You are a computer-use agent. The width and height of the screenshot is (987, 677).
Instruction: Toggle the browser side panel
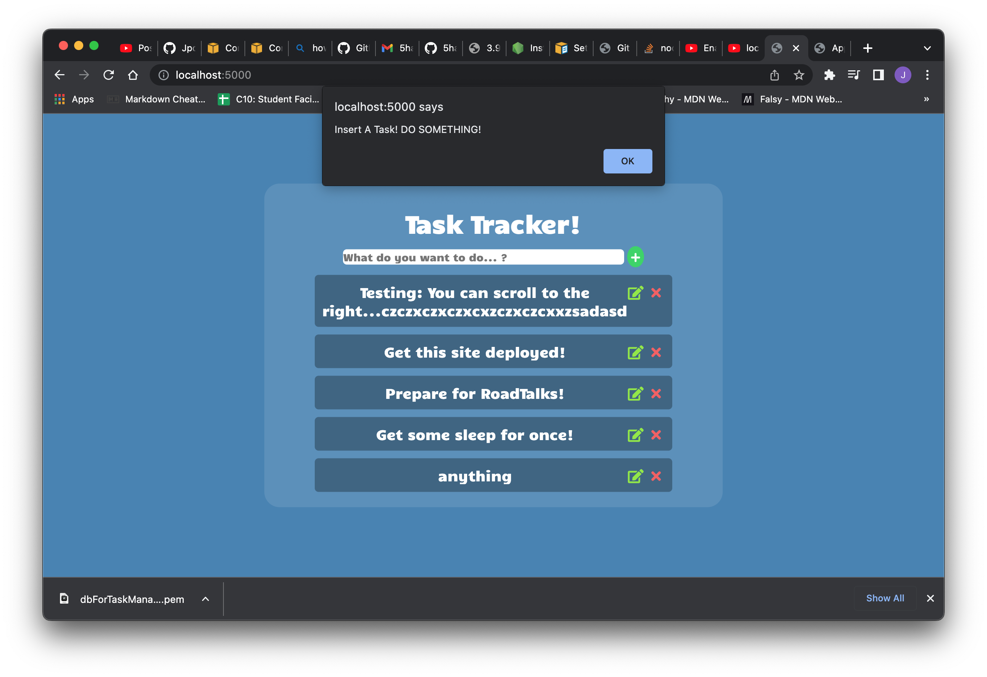[878, 75]
